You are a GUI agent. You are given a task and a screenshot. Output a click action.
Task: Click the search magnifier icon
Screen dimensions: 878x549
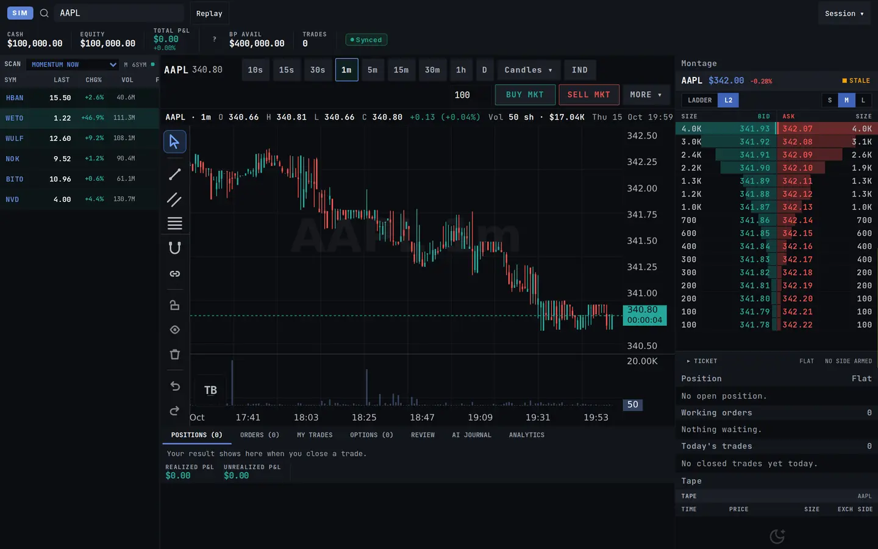click(44, 13)
